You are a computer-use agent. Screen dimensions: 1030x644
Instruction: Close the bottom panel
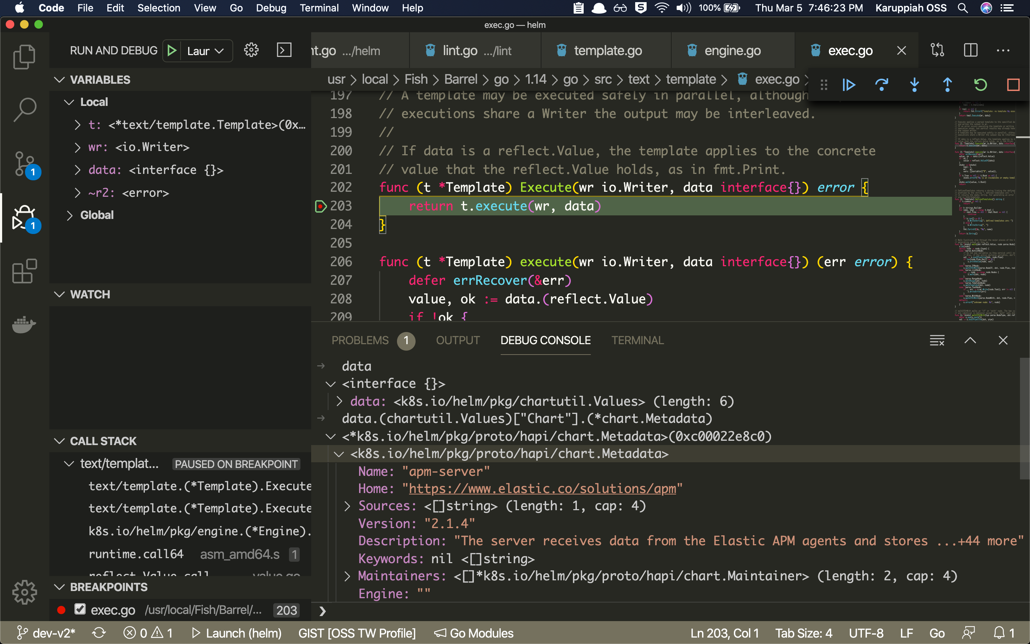[x=1003, y=340]
